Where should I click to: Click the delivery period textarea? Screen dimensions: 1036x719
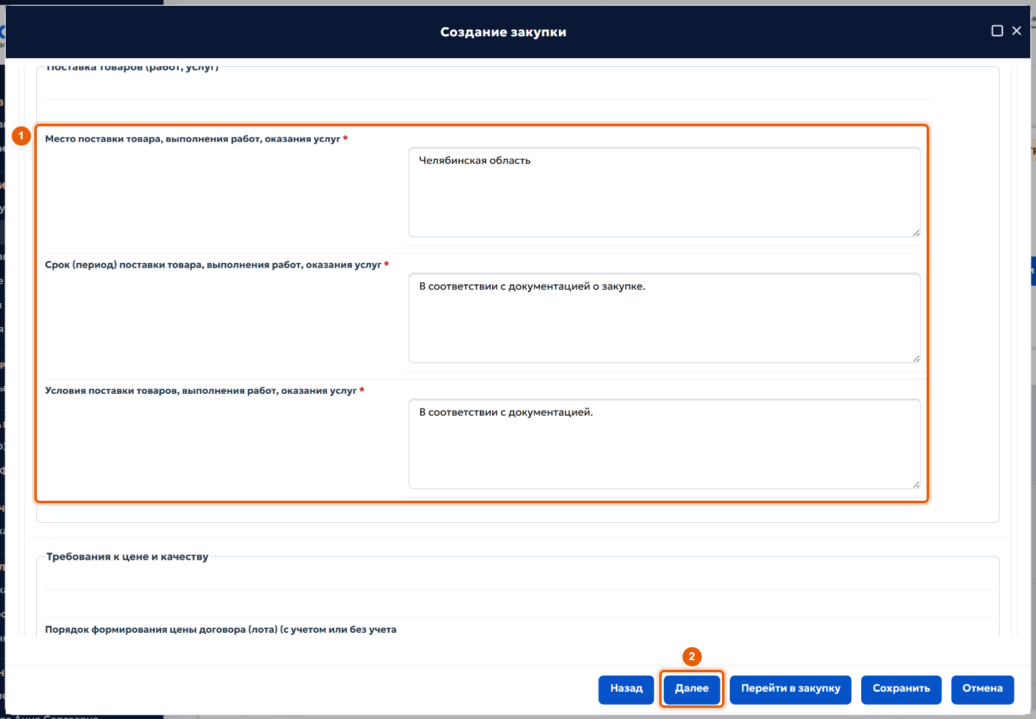click(x=664, y=318)
